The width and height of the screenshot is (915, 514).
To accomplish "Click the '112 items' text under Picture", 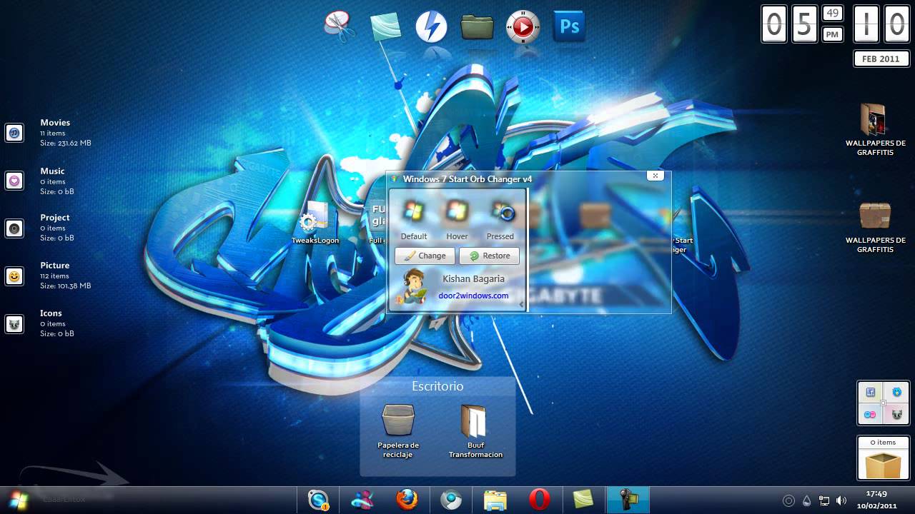I will click(x=54, y=276).
